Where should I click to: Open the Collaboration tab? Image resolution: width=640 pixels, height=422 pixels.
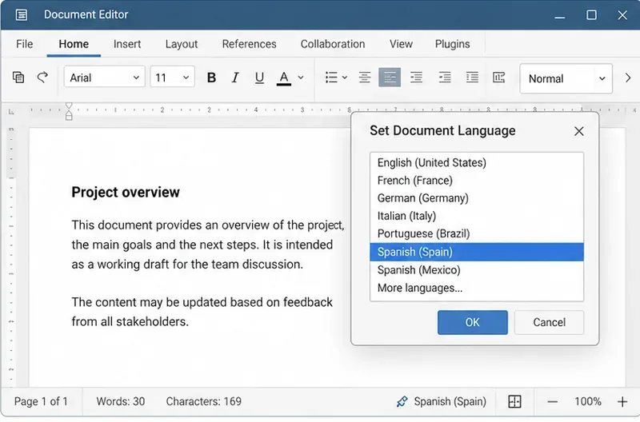point(333,44)
